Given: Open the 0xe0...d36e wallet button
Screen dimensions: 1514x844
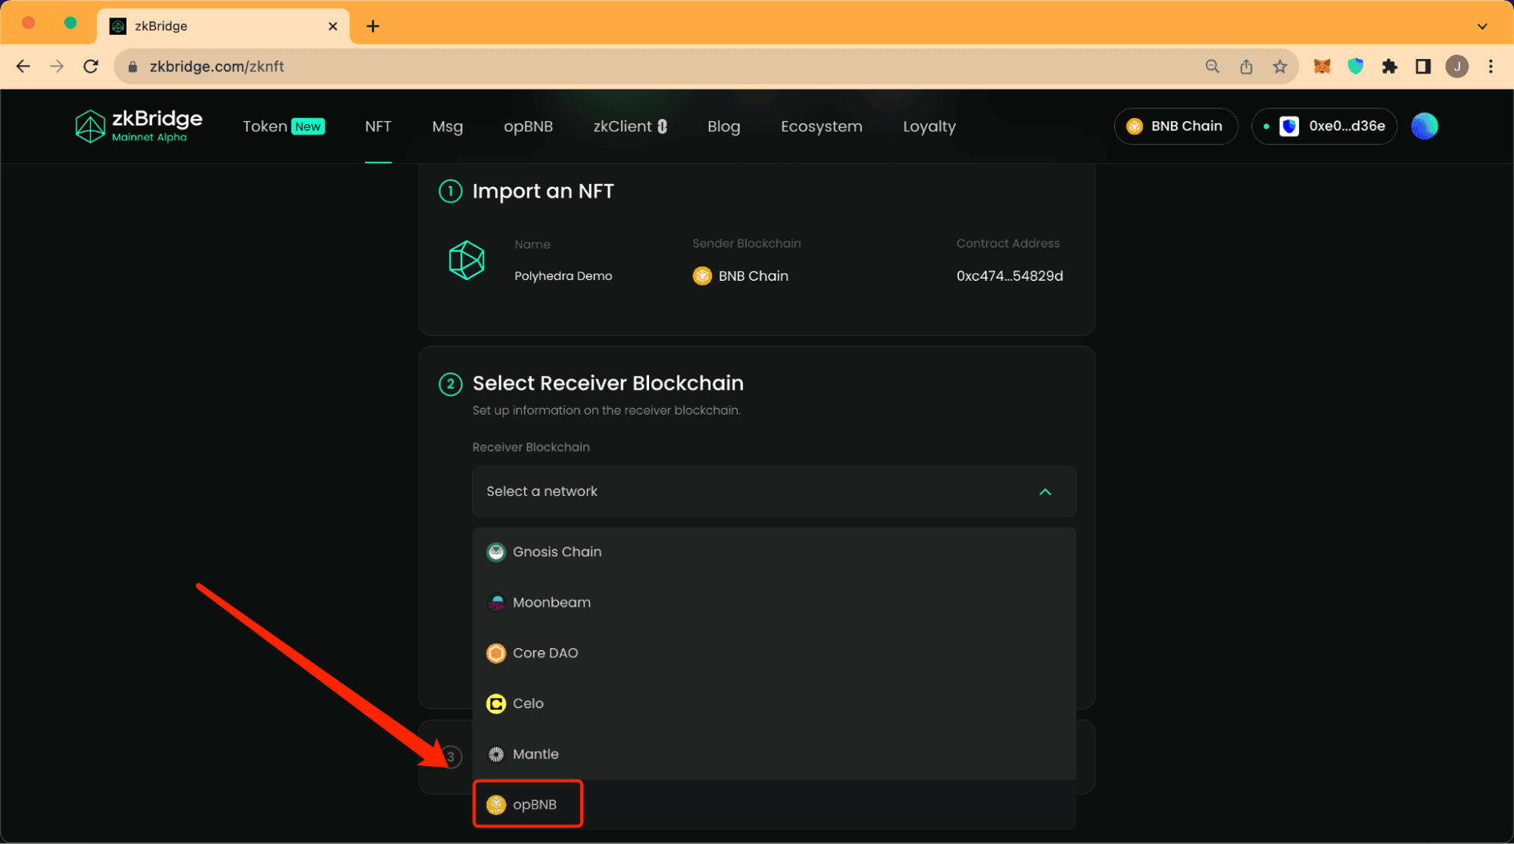Looking at the screenshot, I should (1324, 126).
